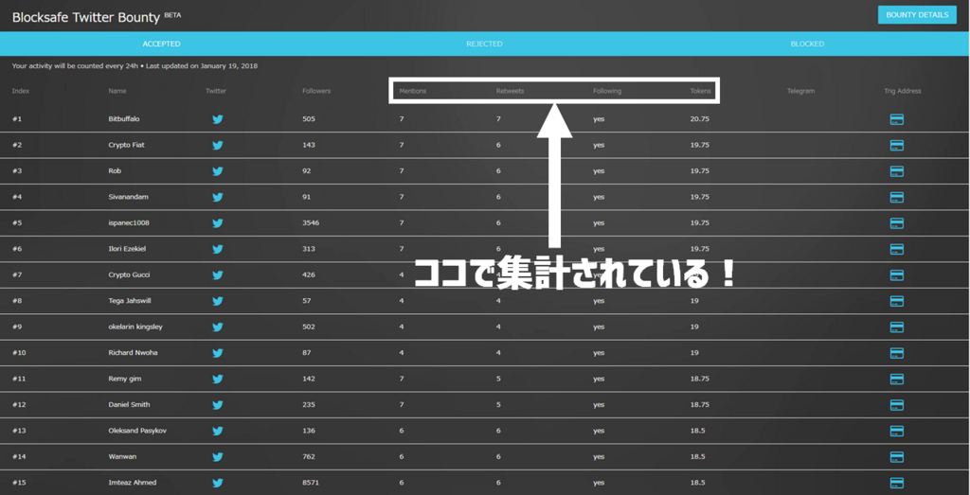
Task: Show Crypto Gucci's Trig Address card icon
Action: 896,275
